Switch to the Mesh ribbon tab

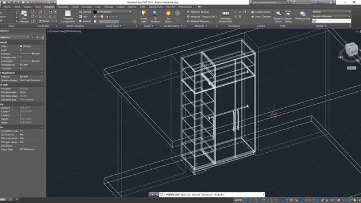coord(38,7)
